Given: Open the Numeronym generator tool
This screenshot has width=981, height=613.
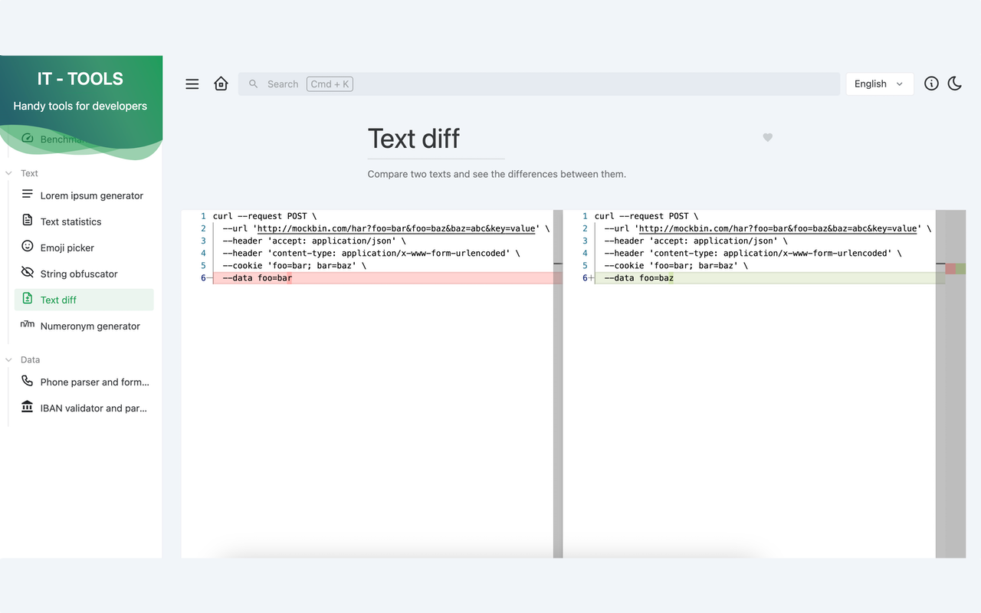Looking at the screenshot, I should point(90,326).
